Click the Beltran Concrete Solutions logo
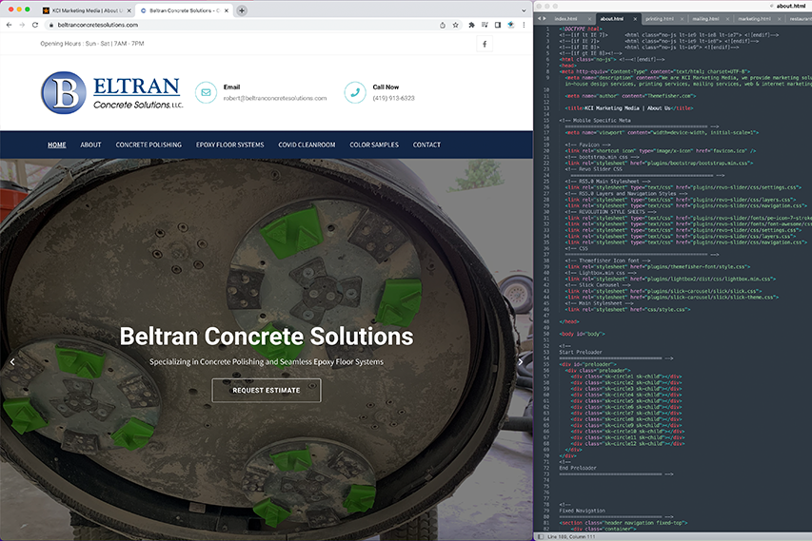The height and width of the screenshot is (541, 812). (111, 93)
